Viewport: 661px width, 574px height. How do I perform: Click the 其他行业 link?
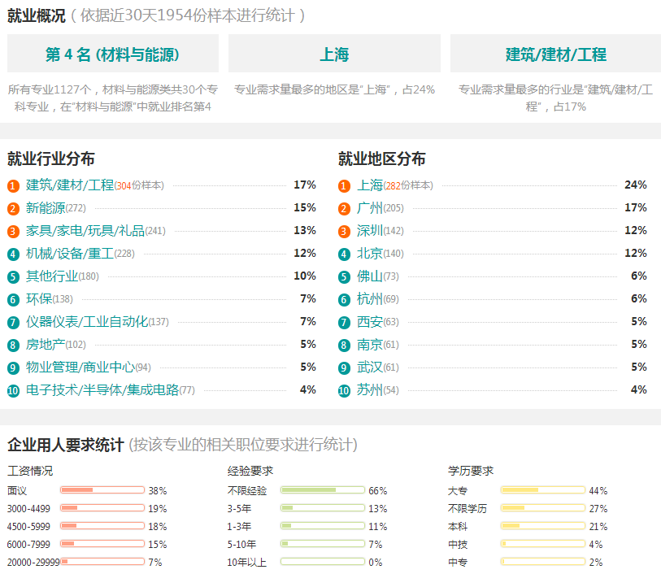(x=52, y=276)
